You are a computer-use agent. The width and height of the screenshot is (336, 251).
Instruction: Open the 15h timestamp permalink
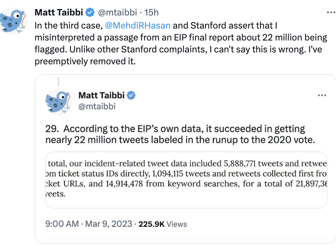[151, 12]
